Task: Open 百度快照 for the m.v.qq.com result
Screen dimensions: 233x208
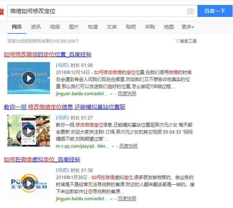Action: [x=129, y=146]
